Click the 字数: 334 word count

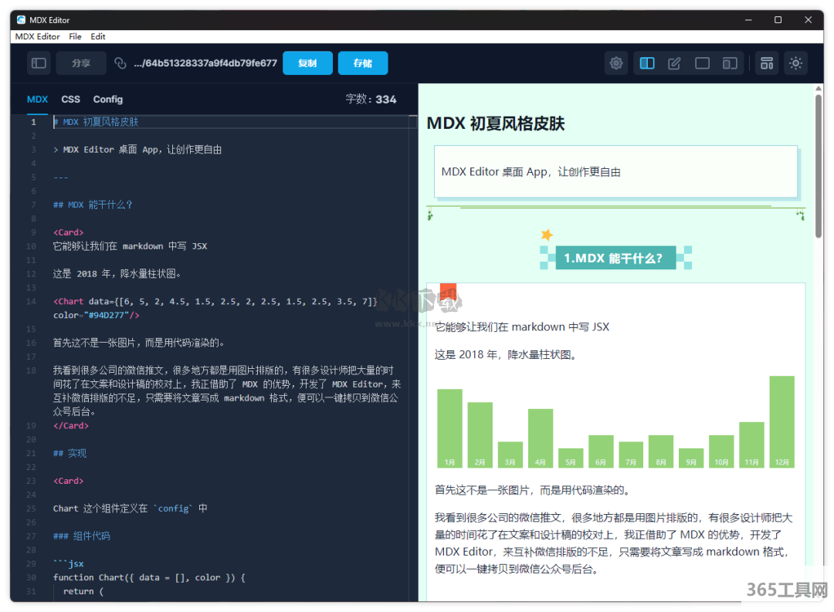pyautogui.click(x=371, y=100)
